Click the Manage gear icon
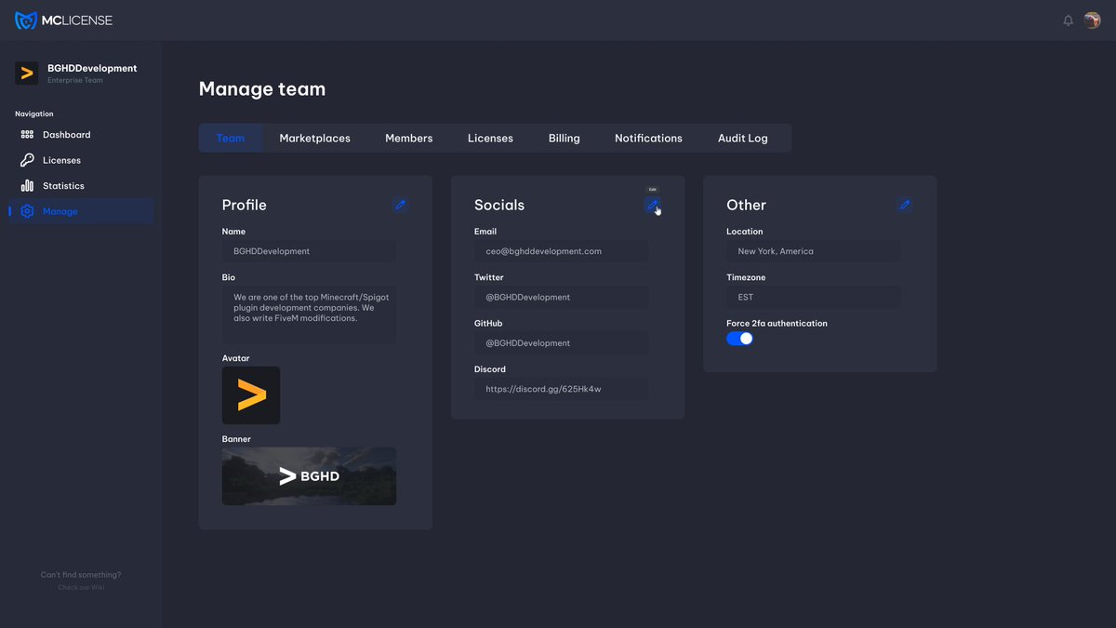Image resolution: width=1116 pixels, height=628 pixels. pos(27,211)
